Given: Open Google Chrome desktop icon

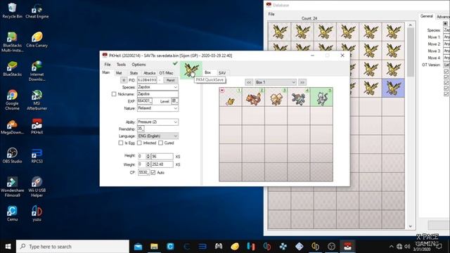Looking at the screenshot, I should click(12, 100).
